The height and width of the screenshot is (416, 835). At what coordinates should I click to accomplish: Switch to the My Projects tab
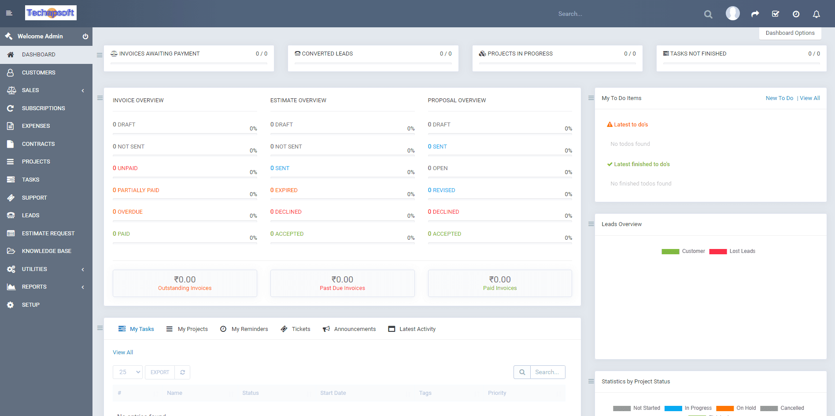pyautogui.click(x=187, y=329)
